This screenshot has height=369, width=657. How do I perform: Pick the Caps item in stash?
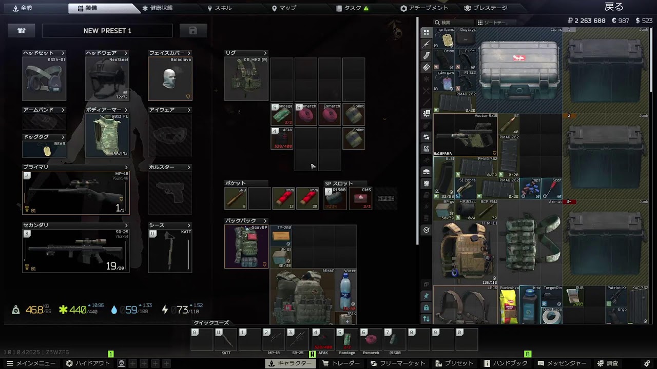coord(530,189)
